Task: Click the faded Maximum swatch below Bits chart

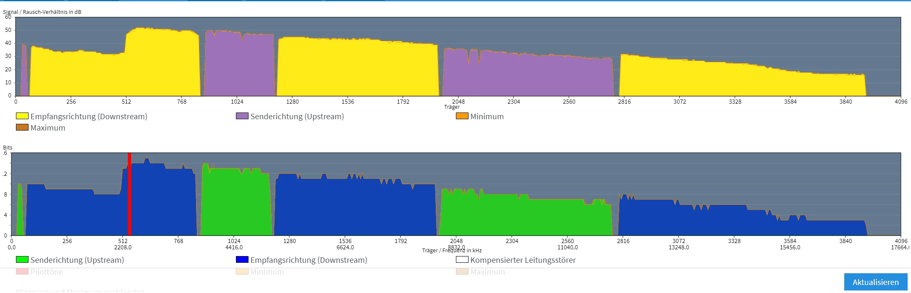Action: (x=462, y=272)
